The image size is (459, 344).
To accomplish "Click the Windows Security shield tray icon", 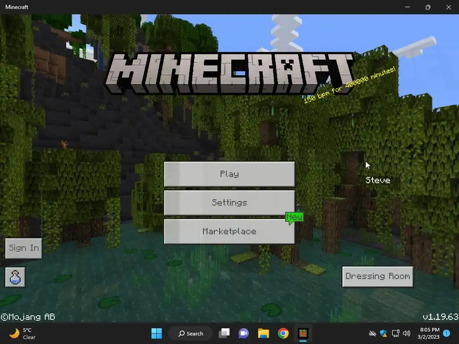I will [384, 333].
